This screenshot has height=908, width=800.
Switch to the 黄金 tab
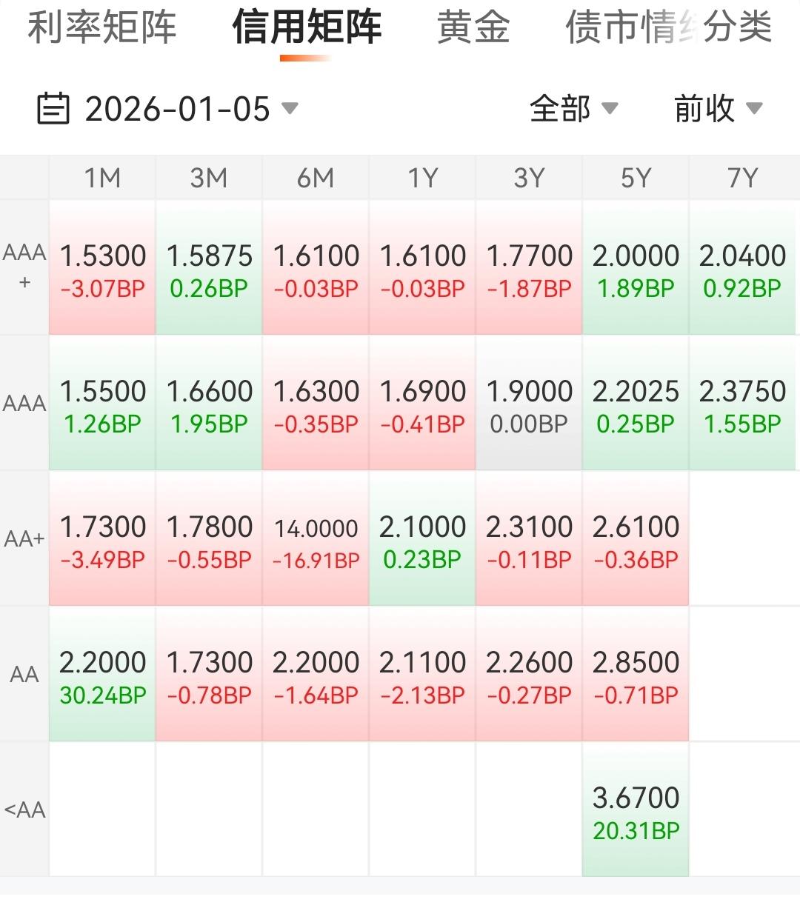pyautogui.click(x=473, y=27)
